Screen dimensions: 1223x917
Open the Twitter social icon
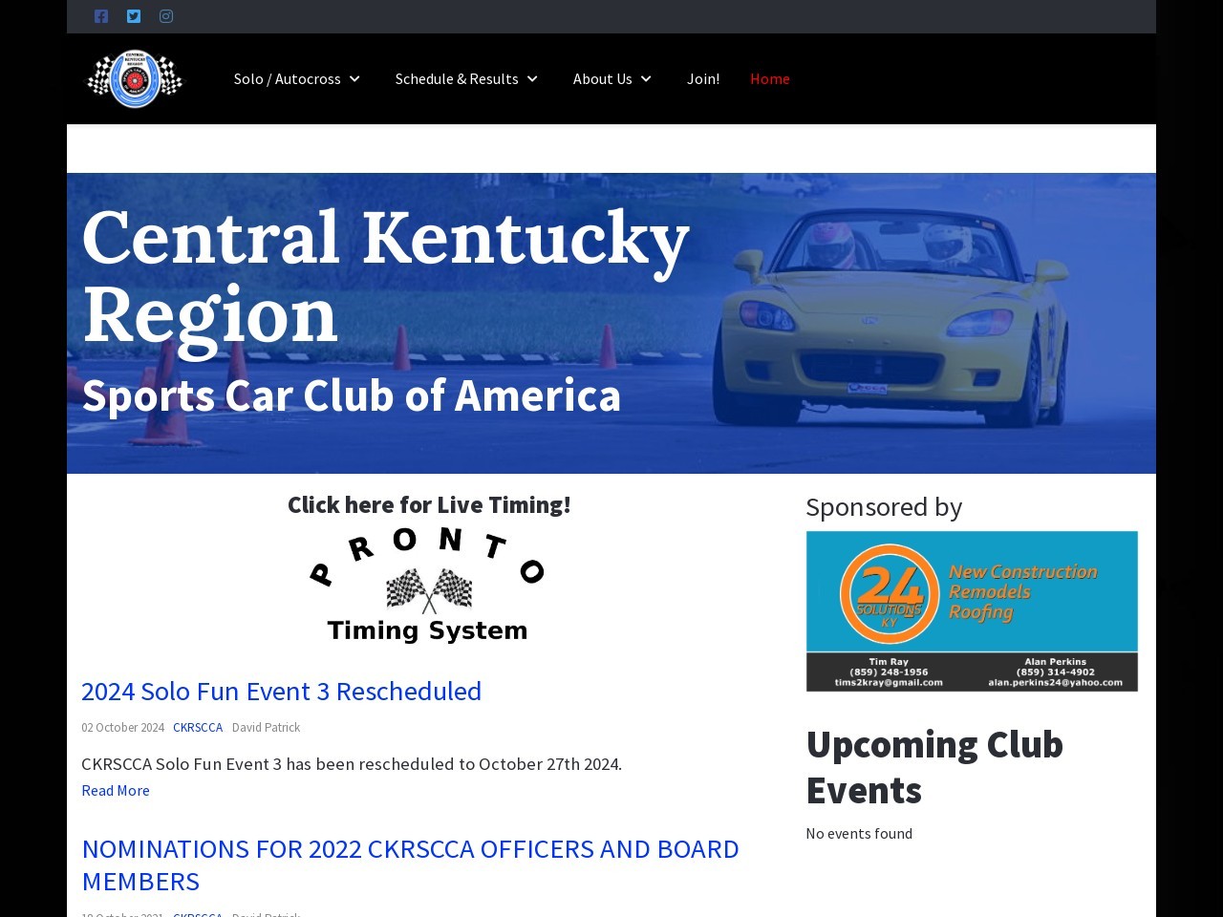134,16
